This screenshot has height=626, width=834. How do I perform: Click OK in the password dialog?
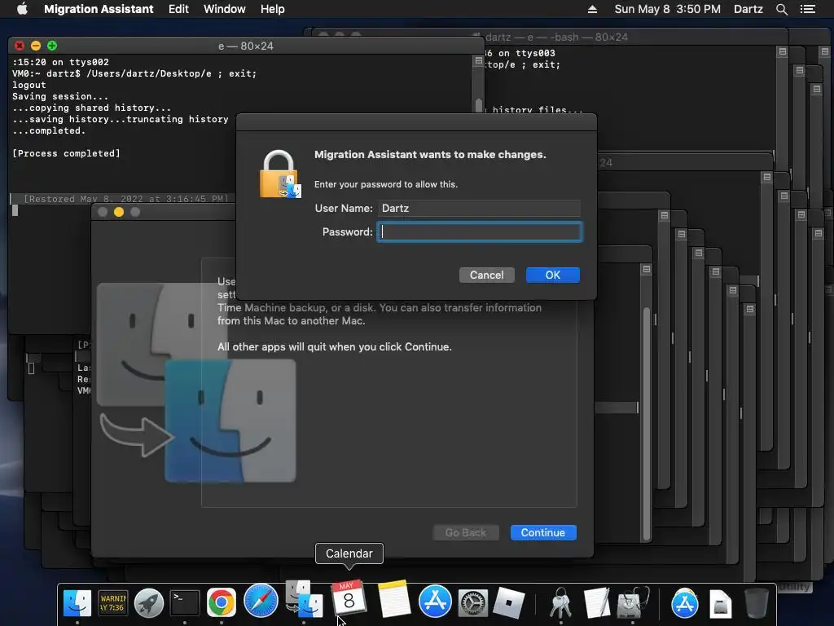pos(553,276)
